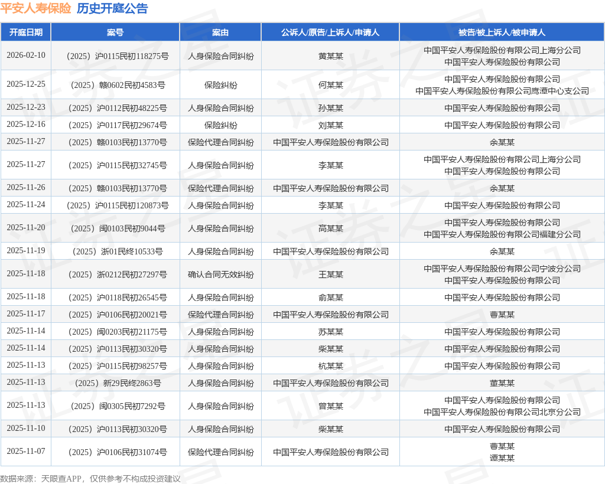The image size is (605, 484).
Task: Click plaintiff 何某某
Action: pyautogui.click(x=331, y=85)
